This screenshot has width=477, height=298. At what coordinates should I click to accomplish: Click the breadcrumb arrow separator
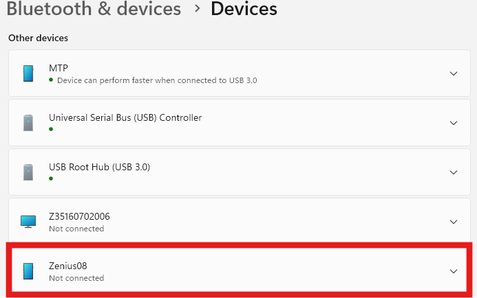[x=197, y=10]
